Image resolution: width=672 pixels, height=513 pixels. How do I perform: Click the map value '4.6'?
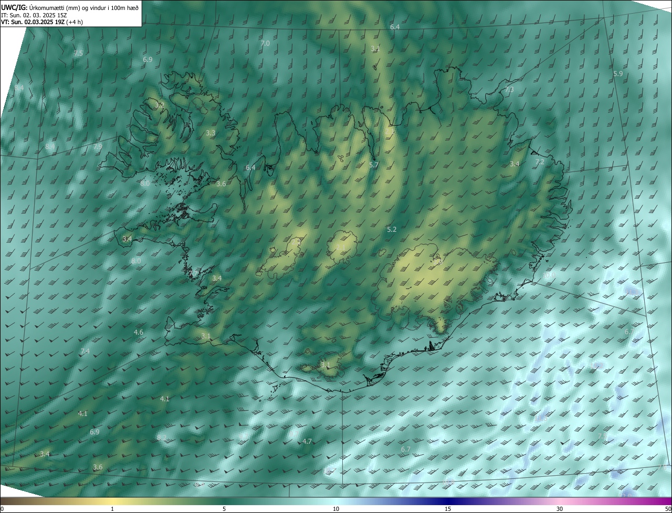point(139,333)
